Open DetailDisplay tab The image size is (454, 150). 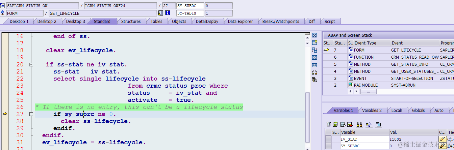[x=207, y=21]
